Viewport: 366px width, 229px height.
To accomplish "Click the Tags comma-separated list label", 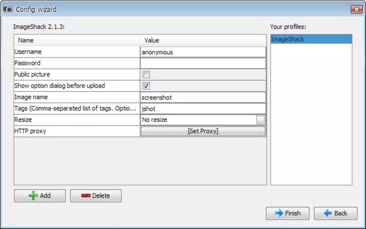I will pyautogui.click(x=75, y=108).
